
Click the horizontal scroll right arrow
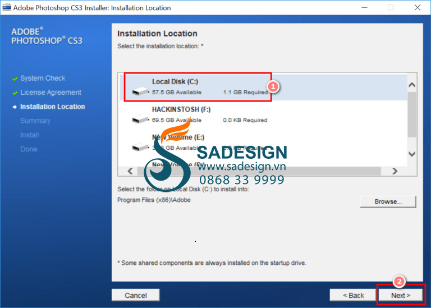(395, 171)
